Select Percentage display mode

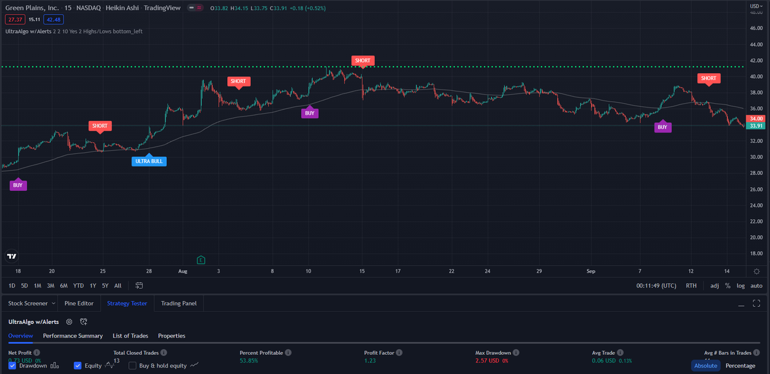(x=740, y=366)
